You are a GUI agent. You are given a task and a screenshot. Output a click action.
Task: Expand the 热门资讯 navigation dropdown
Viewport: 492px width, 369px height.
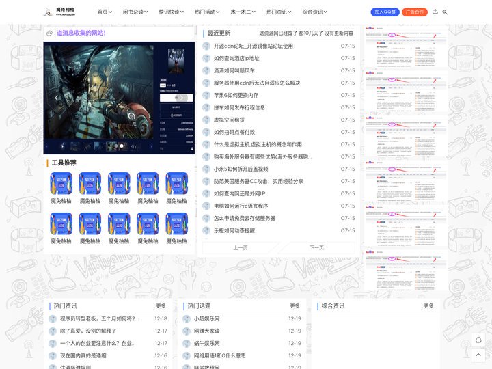279,12
